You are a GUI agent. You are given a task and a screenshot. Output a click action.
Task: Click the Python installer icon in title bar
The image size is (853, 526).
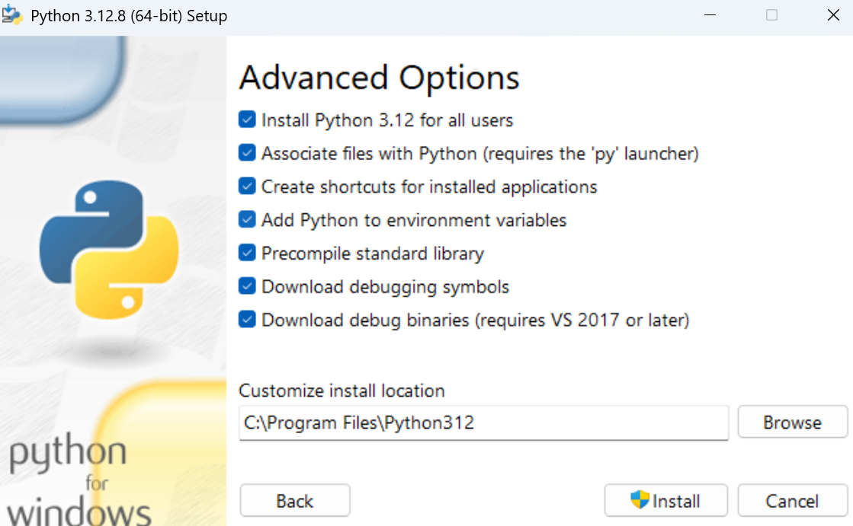(12, 15)
